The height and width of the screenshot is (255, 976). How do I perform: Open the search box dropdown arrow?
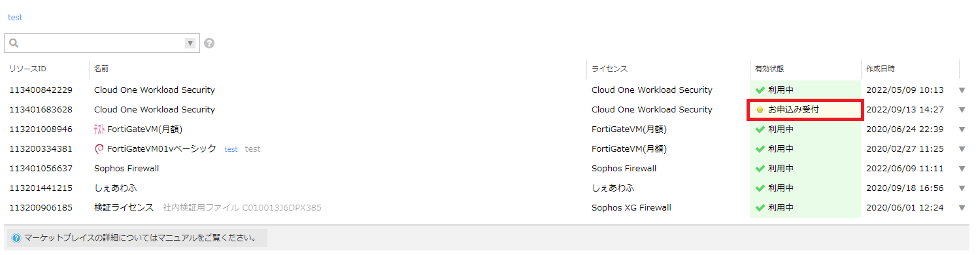point(190,43)
